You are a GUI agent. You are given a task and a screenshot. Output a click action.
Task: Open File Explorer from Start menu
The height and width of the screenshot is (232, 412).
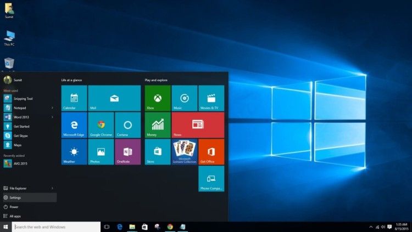click(30, 188)
